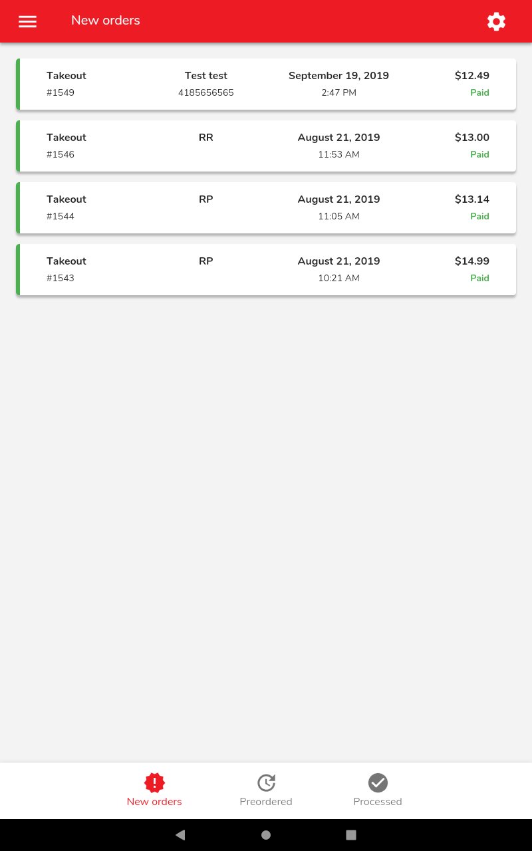Screen dimensions: 532x851
Task: Tap Paid status on $14.99 order
Action: tap(479, 279)
